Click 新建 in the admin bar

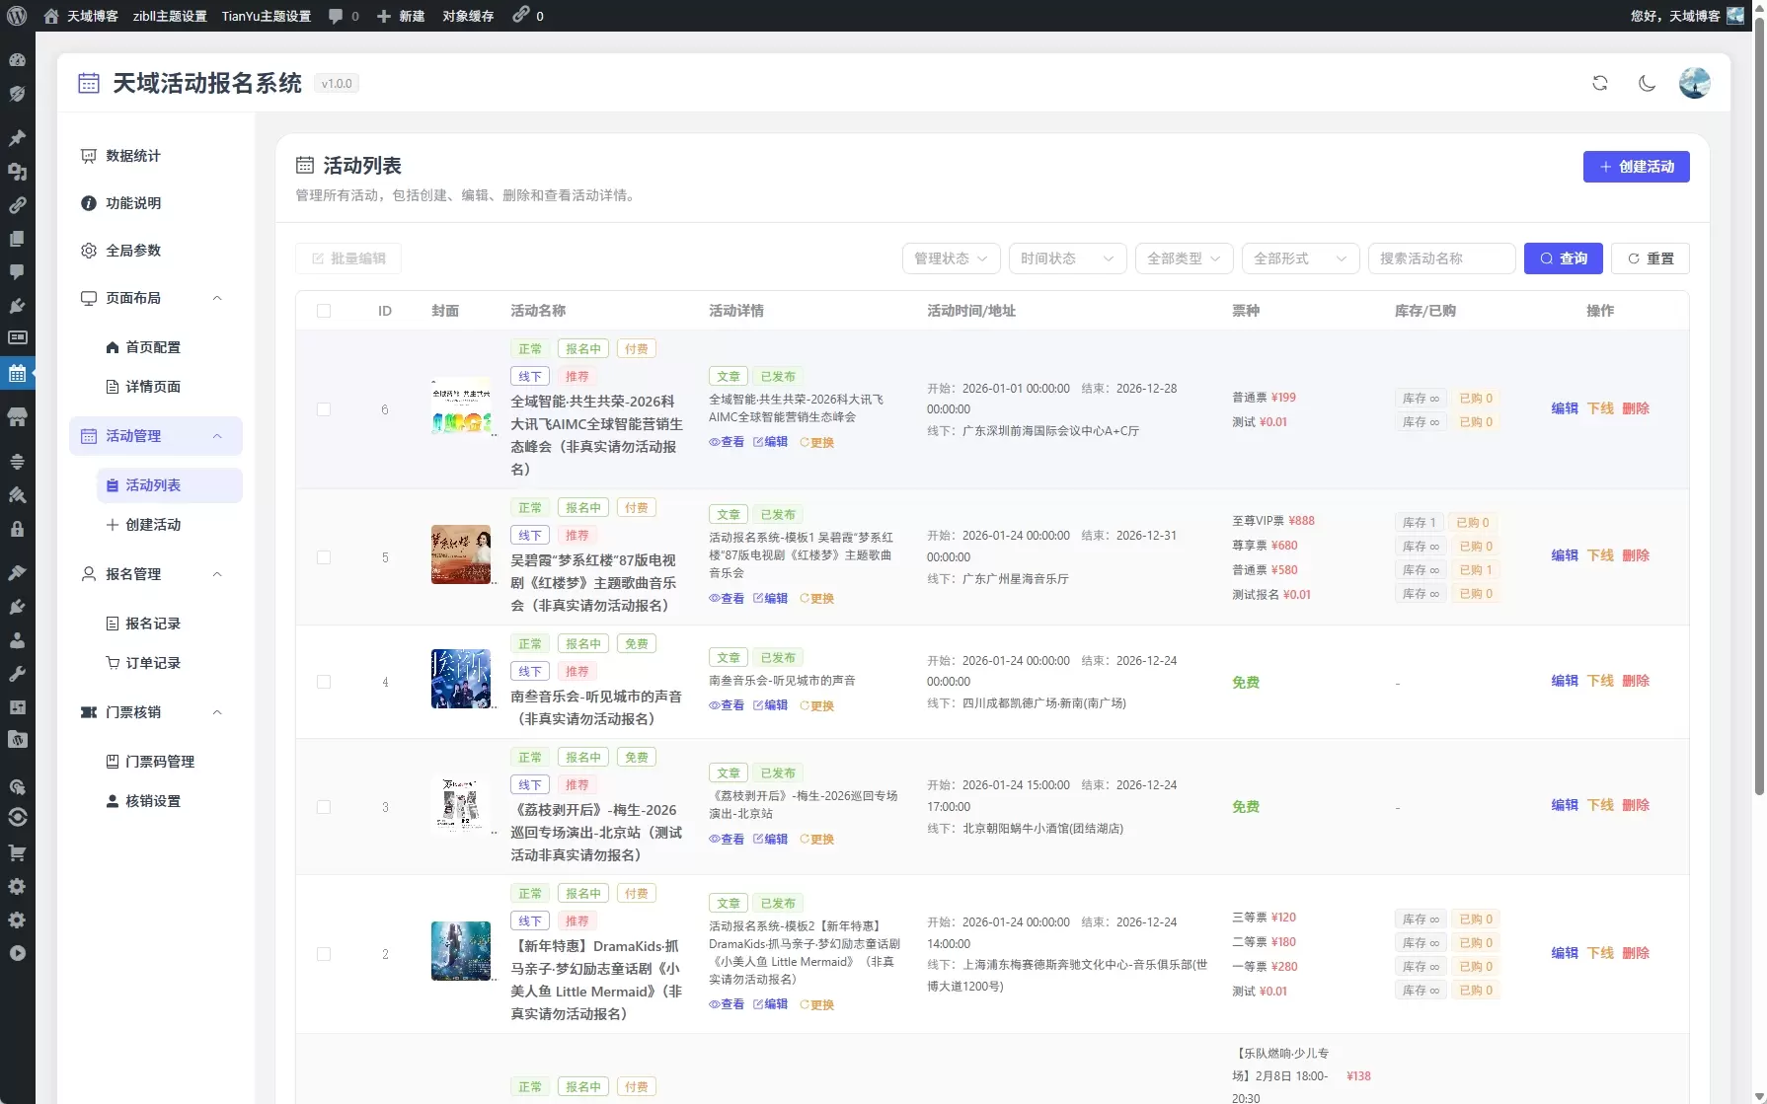point(401,16)
